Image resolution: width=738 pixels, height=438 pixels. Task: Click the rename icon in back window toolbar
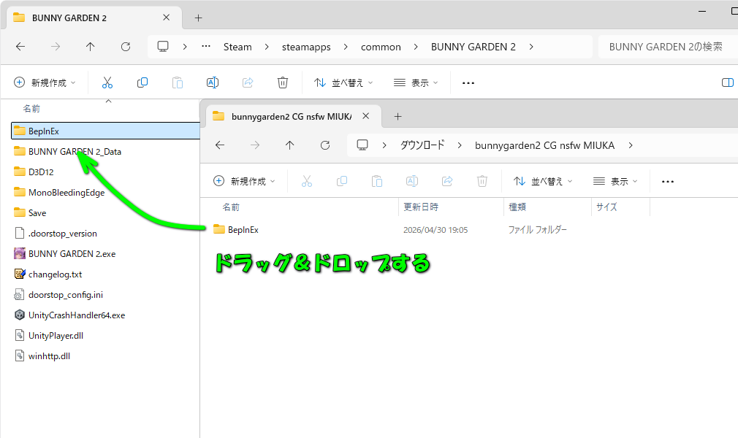click(x=213, y=82)
